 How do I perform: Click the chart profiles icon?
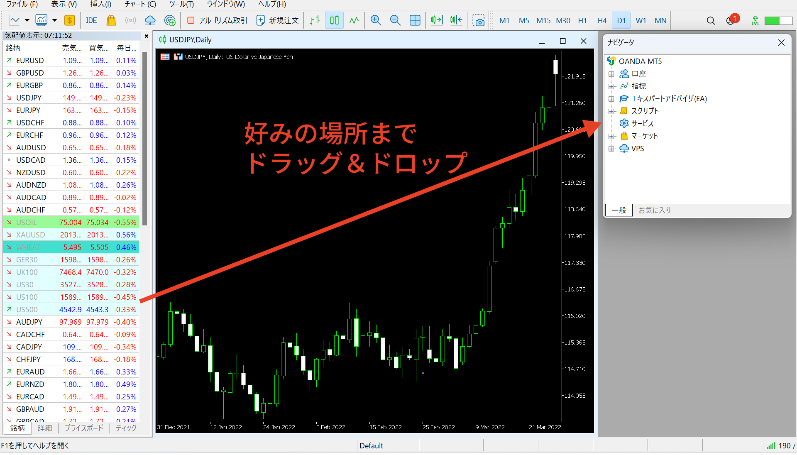pos(41,20)
